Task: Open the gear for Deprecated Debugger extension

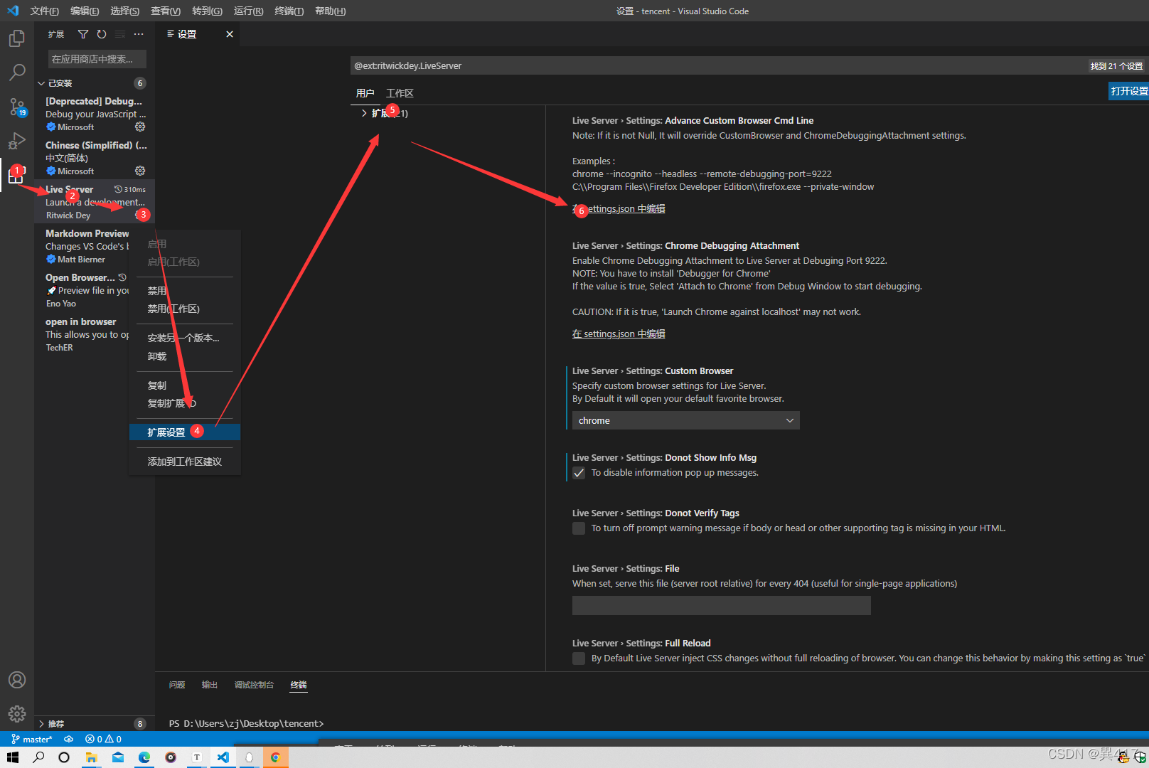Action: (140, 127)
